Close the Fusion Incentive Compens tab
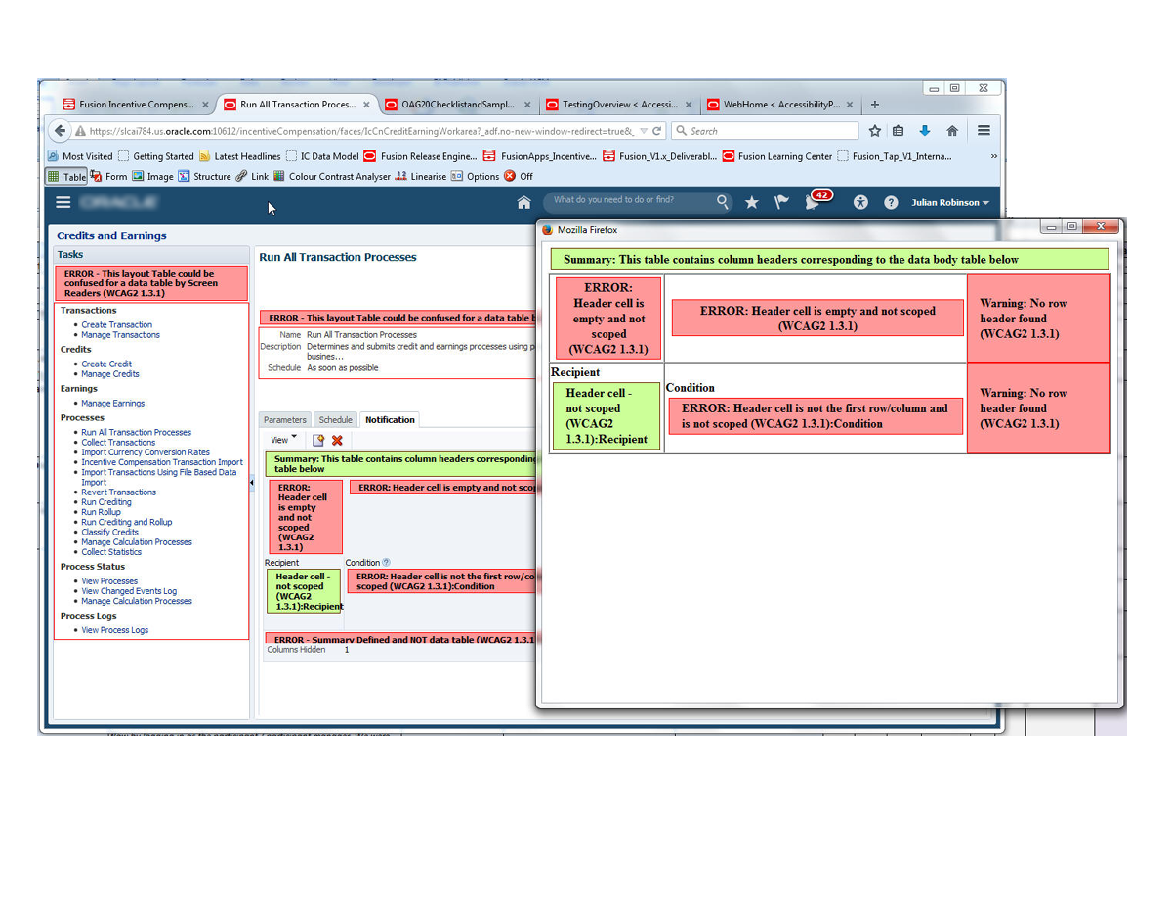 (205, 105)
